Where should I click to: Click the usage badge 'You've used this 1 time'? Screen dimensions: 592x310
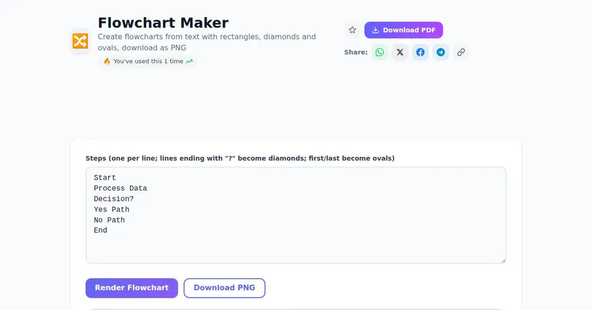[148, 62]
